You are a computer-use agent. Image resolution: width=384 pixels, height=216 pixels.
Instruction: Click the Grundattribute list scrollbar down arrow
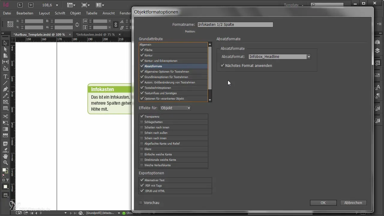(x=210, y=100)
